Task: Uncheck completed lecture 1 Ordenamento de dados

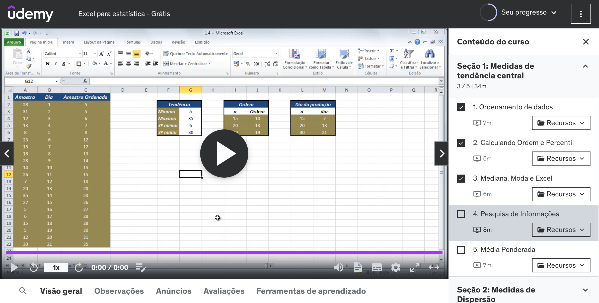Action: pyautogui.click(x=461, y=107)
